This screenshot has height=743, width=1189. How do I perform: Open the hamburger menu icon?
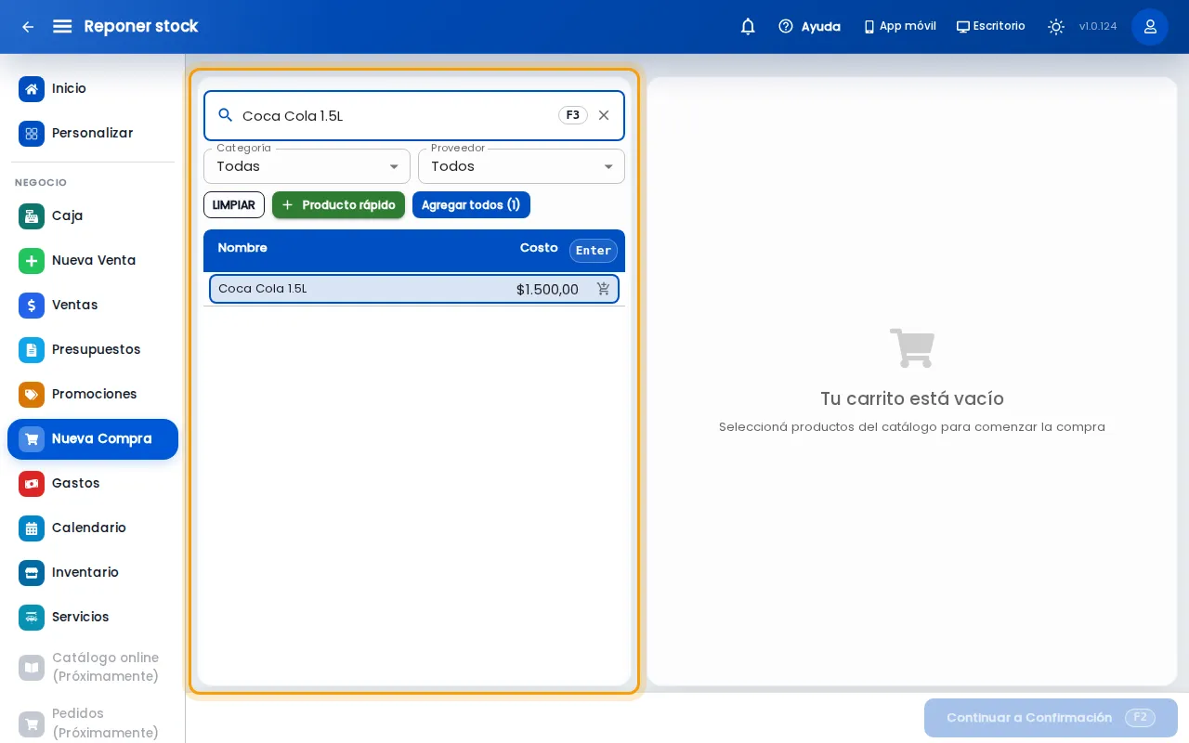click(62, 27)
